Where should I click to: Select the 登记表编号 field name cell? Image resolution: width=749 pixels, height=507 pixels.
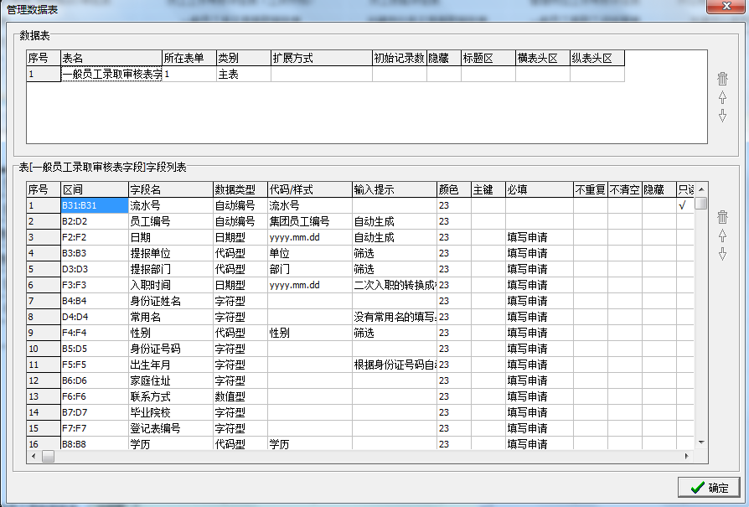click(171, 428)
